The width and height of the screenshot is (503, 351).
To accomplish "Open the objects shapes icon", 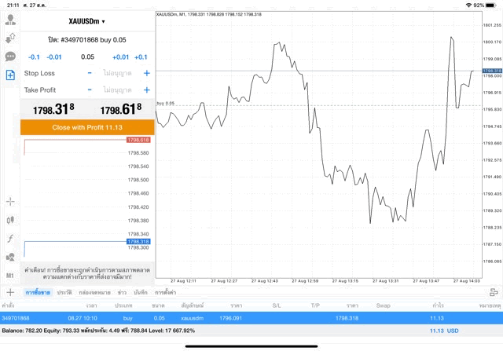I will (x=10, y=257).
